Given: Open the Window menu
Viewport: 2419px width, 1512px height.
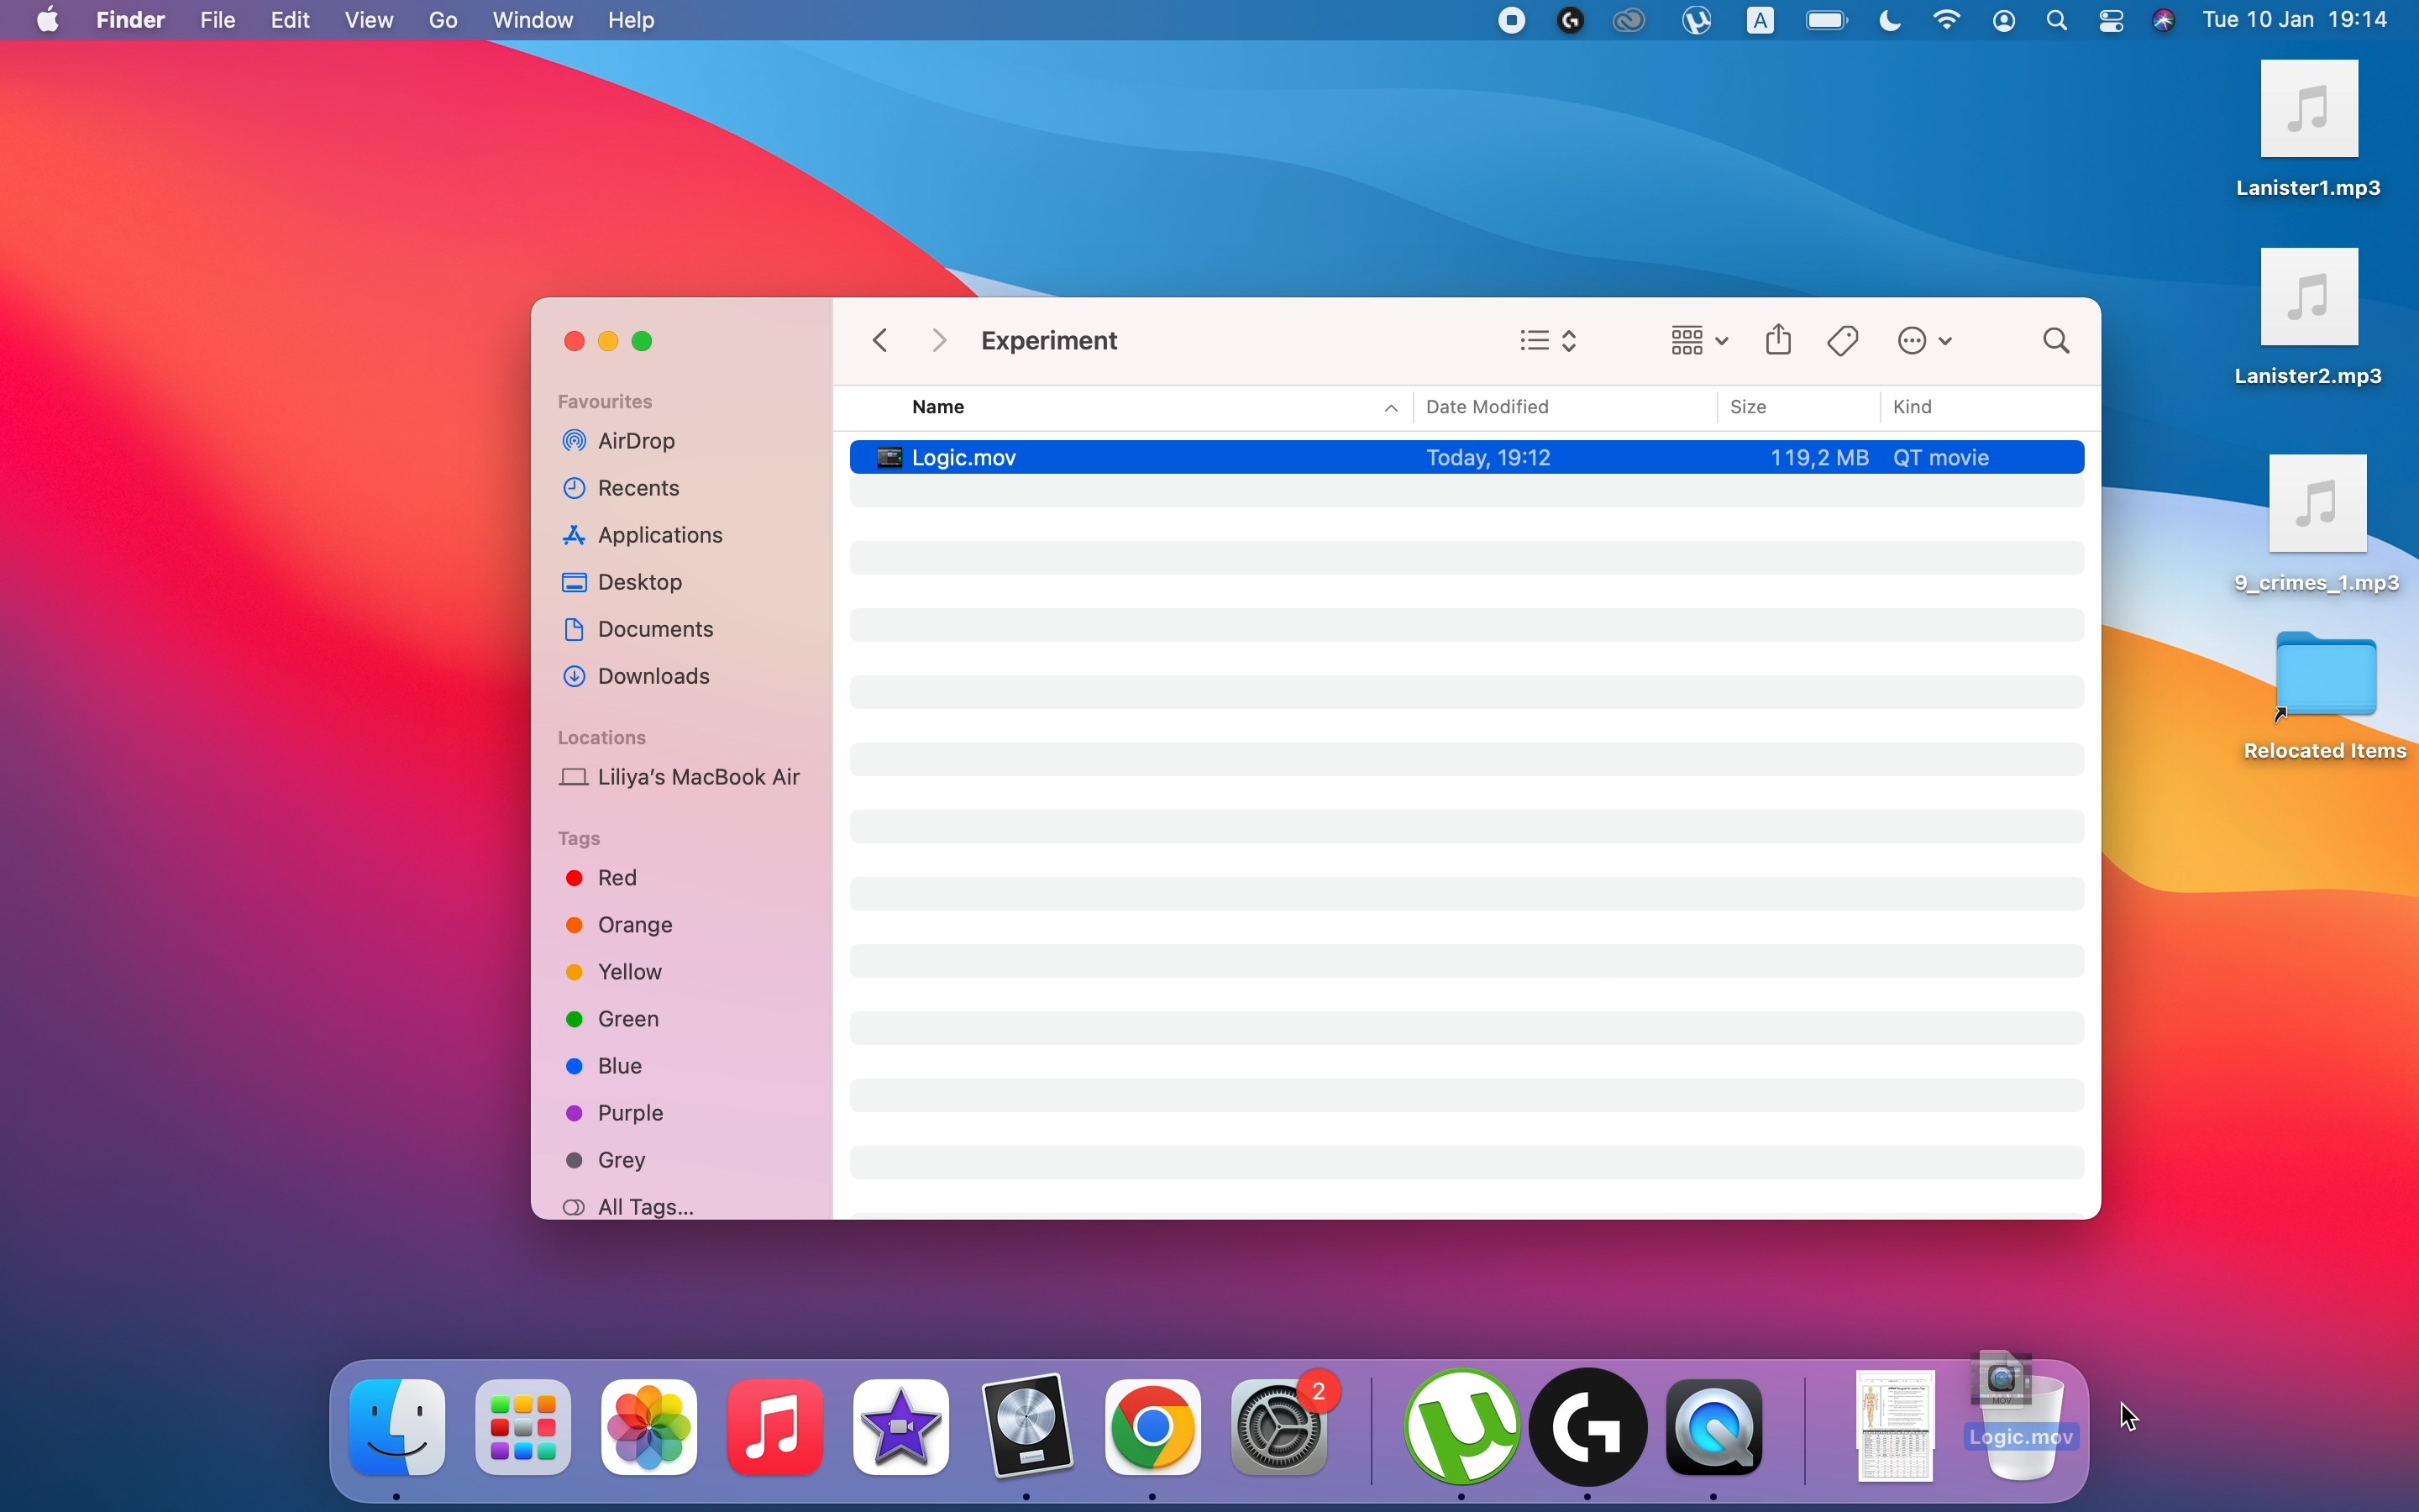Looking at the screenshot, I should [534, 20].
